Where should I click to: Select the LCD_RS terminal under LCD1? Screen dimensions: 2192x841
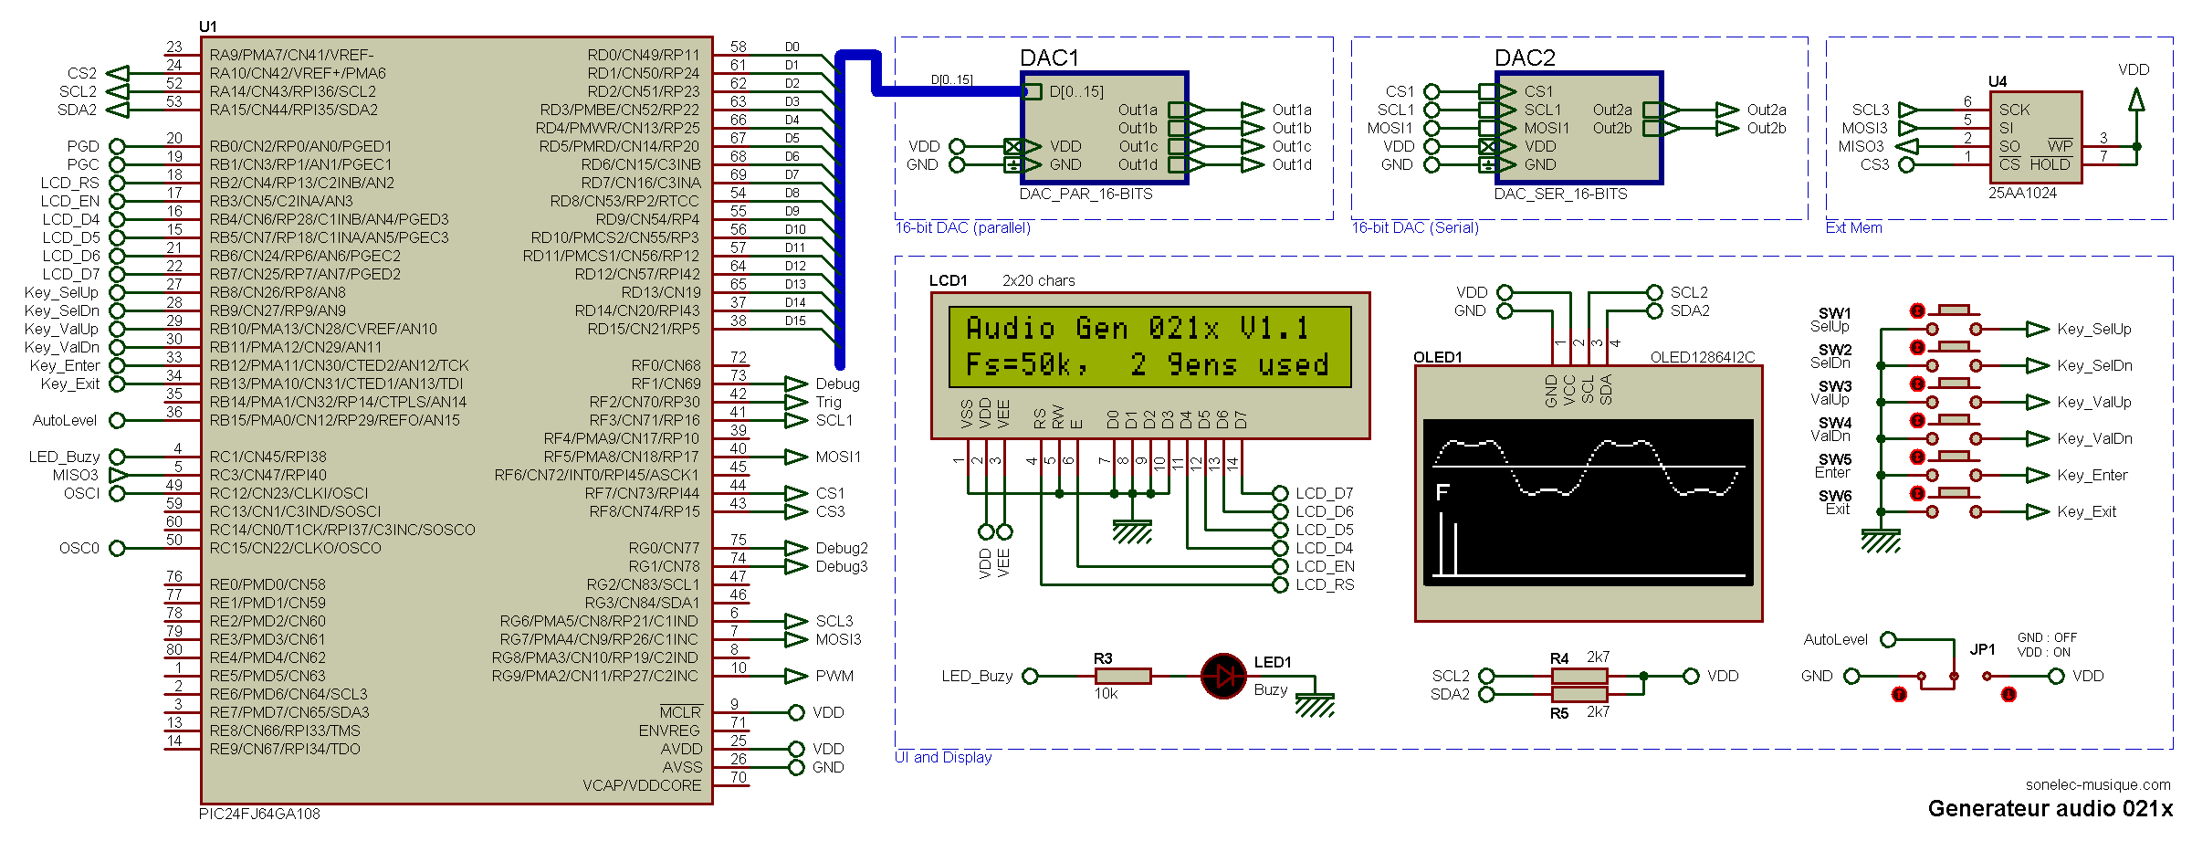(x=1280, y=584)
